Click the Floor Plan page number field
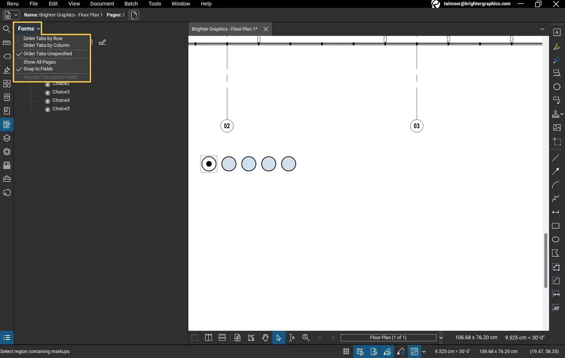The width and height of the screenshot is (565, 358). pyautogui.click(x=388, y=338)
